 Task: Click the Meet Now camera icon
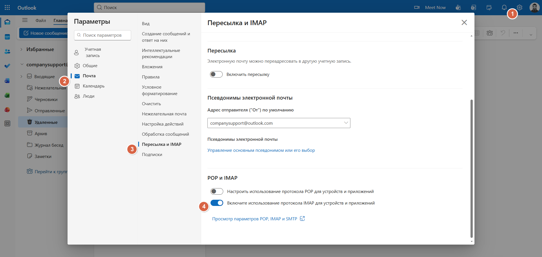417,8
